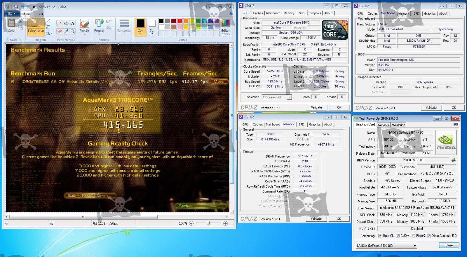Click the Undo arrow in quick access bar
Image resolution: width=467 pixels, height=257 pixels.
[x=22, y=7]
